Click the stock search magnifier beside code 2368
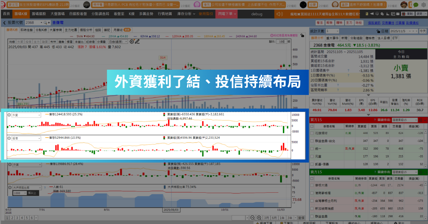Viewport: 428px width, 224px height. click(x=45, y=22)
